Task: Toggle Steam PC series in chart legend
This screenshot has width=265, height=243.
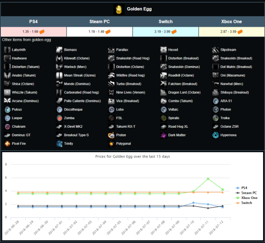Action: (246, 193)
